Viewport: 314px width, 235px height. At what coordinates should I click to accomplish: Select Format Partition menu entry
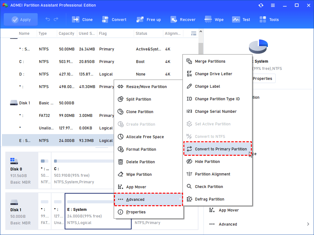tap(141, 149)
